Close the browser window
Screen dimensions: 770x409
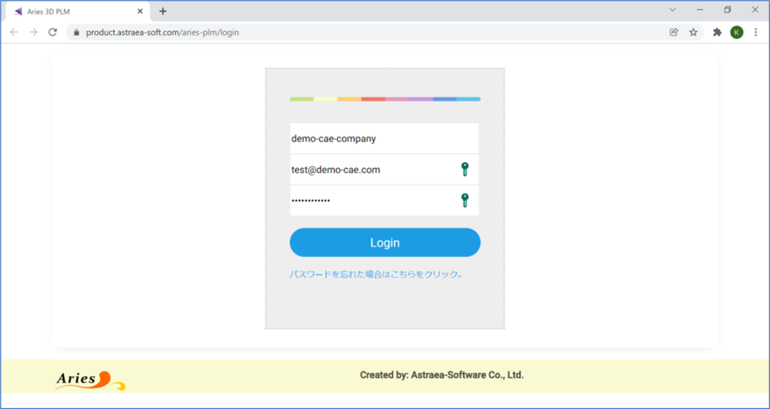pyautogui.click(x=755, y=10)
